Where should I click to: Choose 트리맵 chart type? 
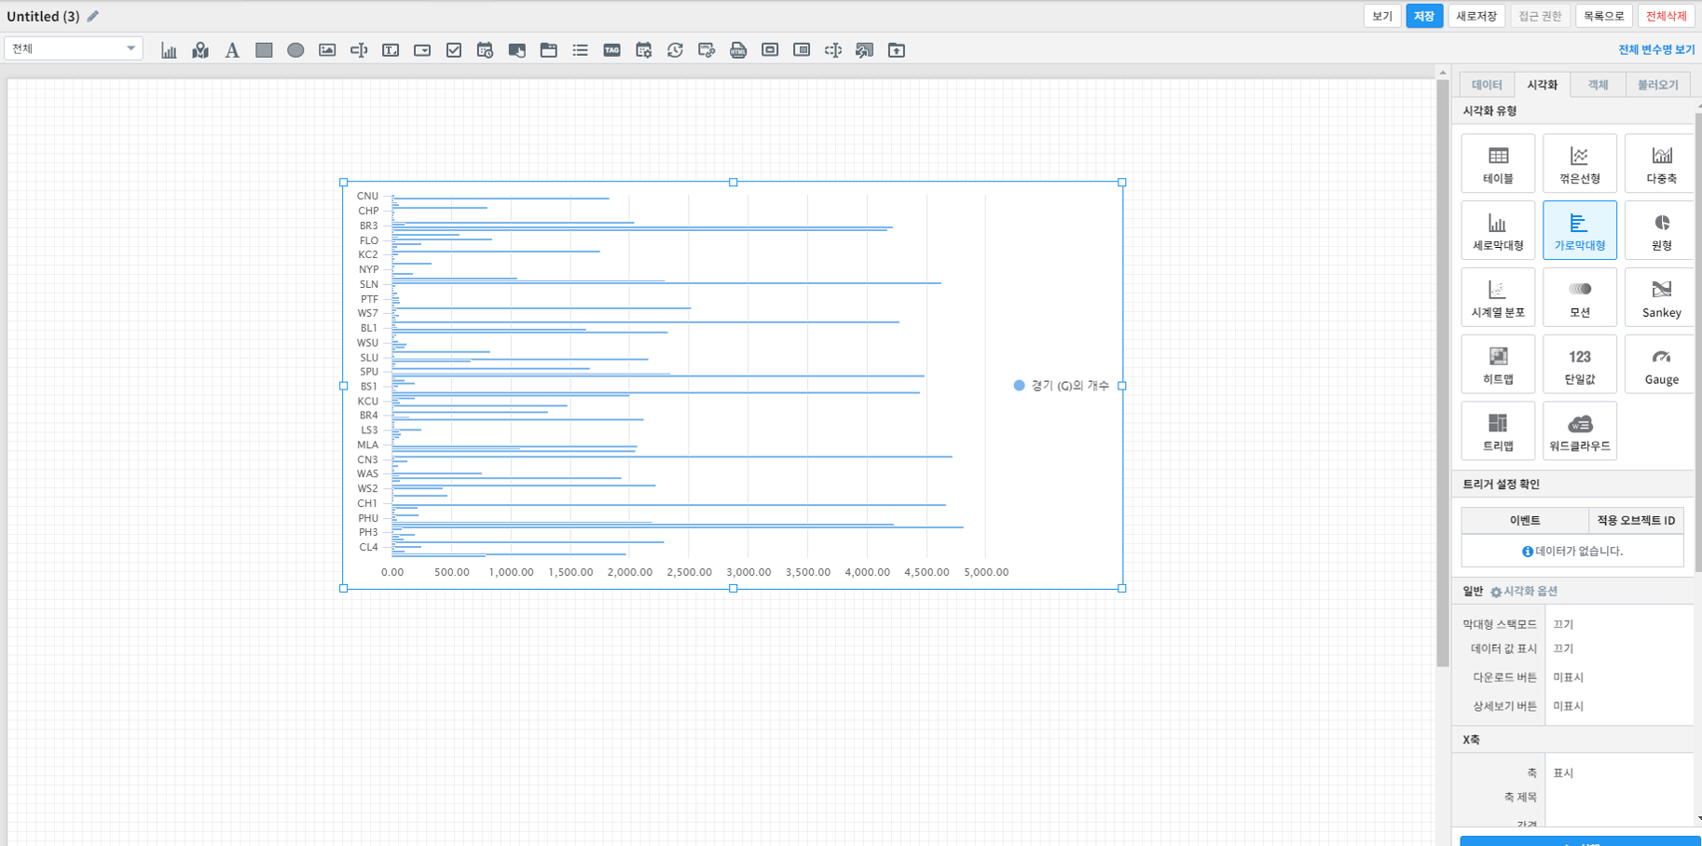click(x=1498, y=431)
